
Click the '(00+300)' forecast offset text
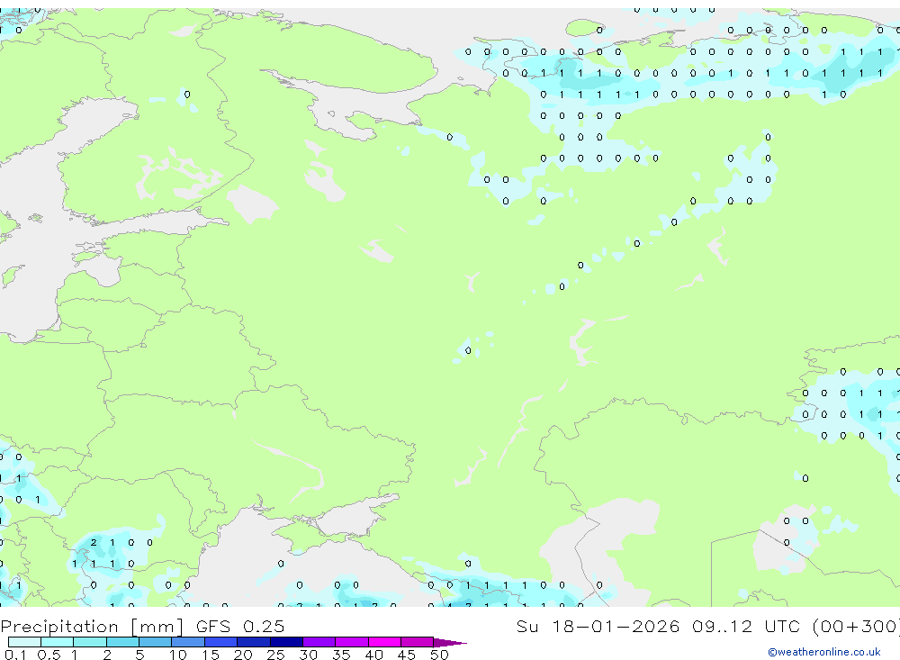click(x=857, y=627)
